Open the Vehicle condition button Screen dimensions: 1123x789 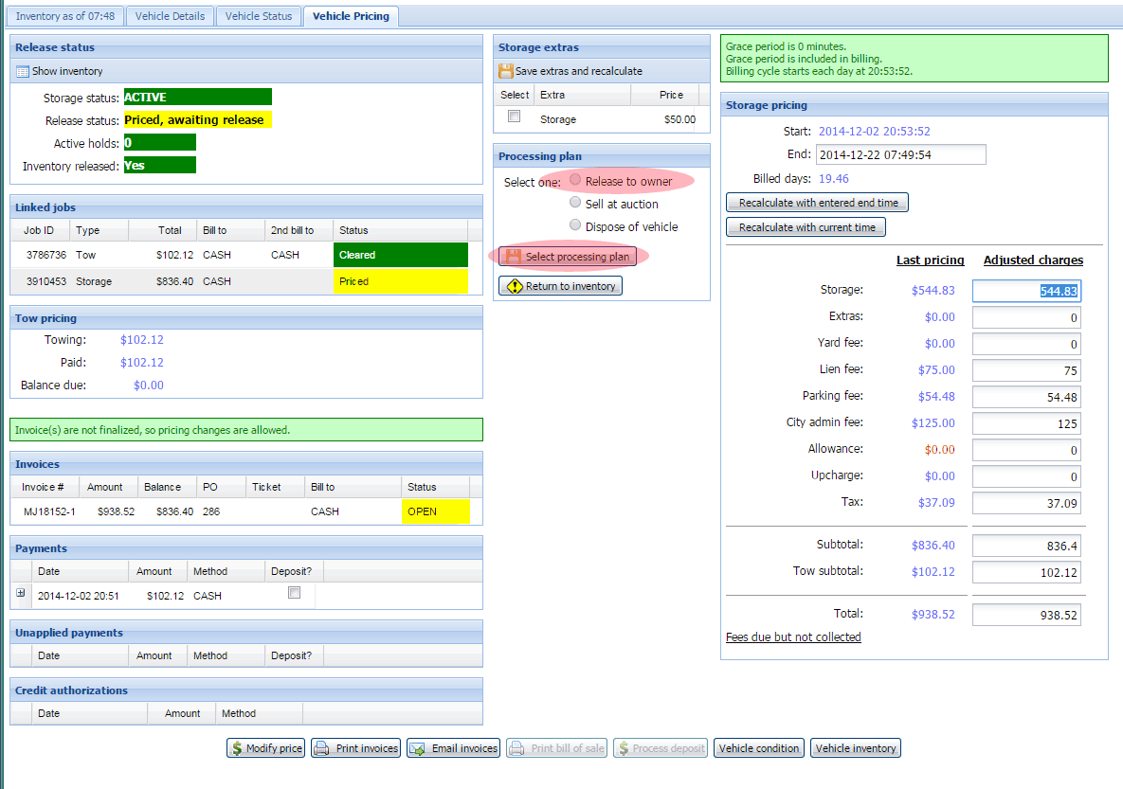759,748
